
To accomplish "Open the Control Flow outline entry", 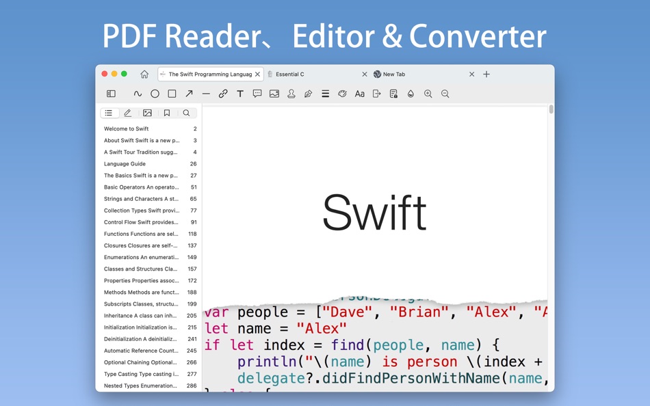I will point(150,222).
